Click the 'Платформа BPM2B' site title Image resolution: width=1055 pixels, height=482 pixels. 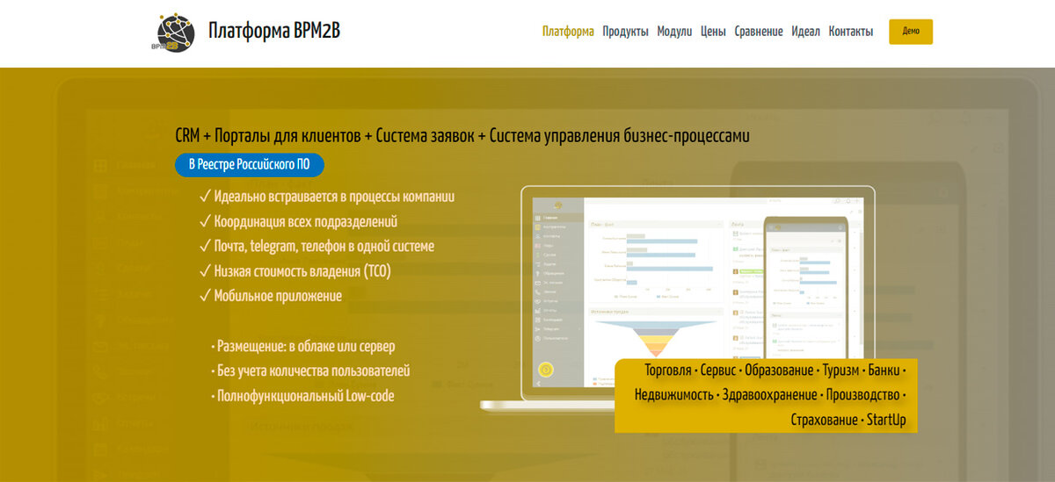(274, 31)
